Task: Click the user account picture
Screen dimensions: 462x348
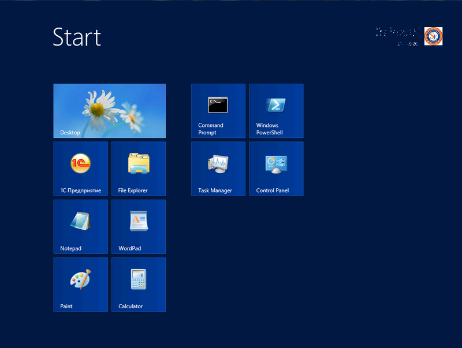Action: coord(433,36)
